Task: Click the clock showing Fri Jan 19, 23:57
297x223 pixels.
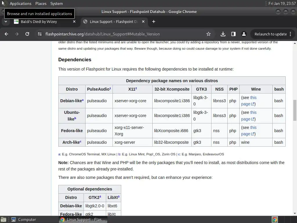Action: point(282,3)
